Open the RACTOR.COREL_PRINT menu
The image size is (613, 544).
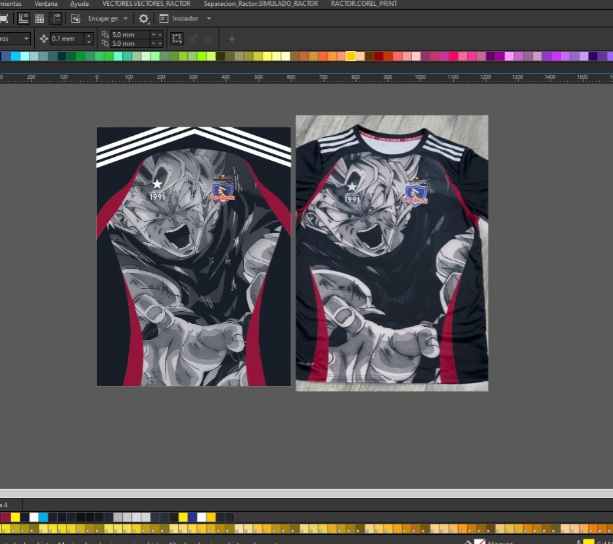(364, 3)
